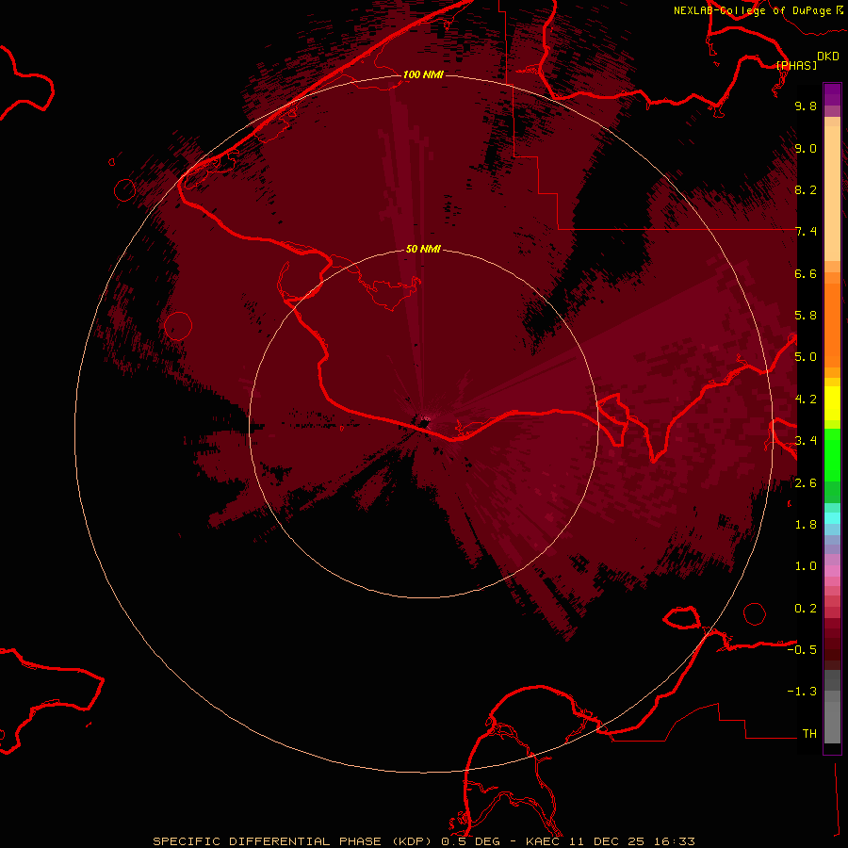Click the 5.0 value on color scale
This screenshot has width=848, height=848.
coord(806,357)
